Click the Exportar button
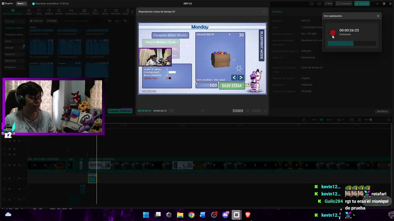The width and height of the screenshot is (394, 221). click(x=362, y=4)
